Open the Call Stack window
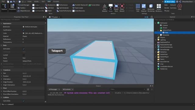This screenshot has height=110, width=195. point(49,8)
